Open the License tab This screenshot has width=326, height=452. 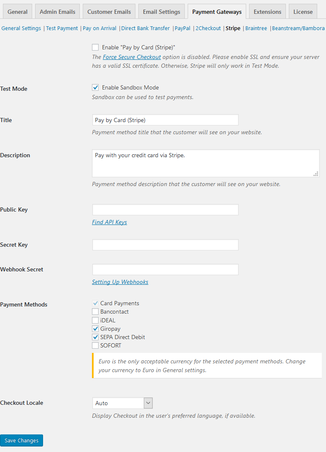tap(303, 12)
